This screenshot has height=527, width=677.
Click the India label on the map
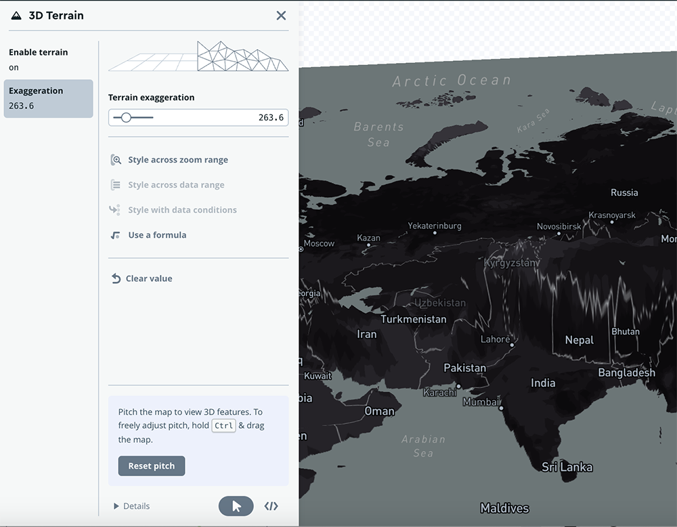click(543, 383)
